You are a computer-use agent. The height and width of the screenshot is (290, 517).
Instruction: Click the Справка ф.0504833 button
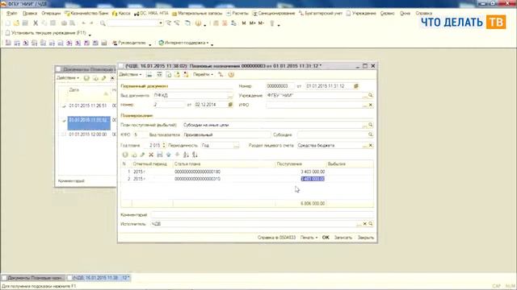276,238
